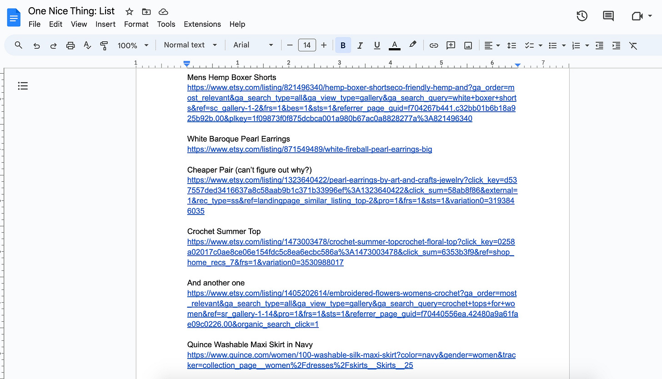This screenshot has height=379, width=662.
Task: Undo the last action
Action: pos(36,45)
